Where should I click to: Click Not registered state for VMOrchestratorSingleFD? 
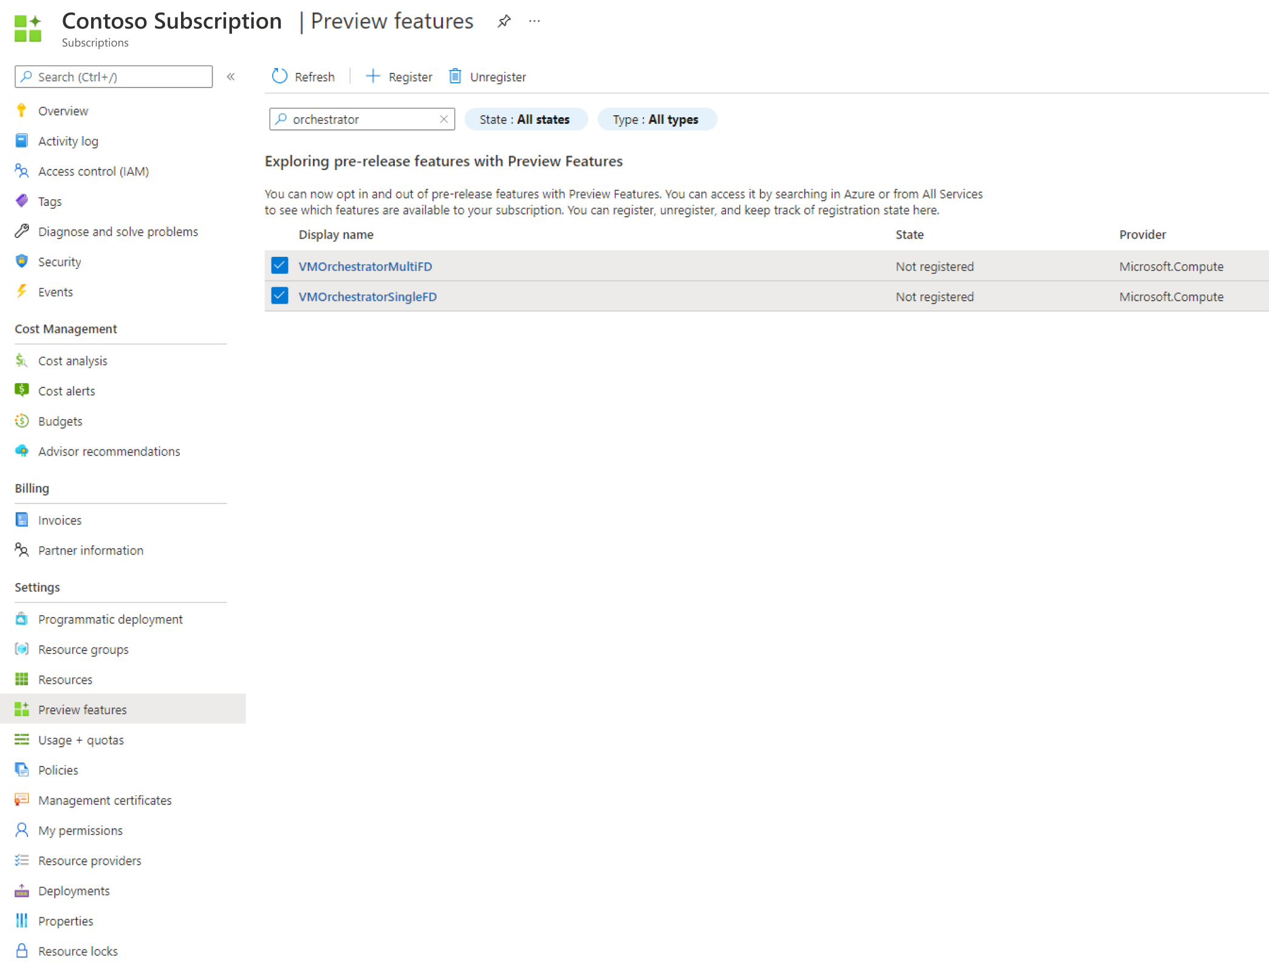pyautogui.click(x=934, y=296)
